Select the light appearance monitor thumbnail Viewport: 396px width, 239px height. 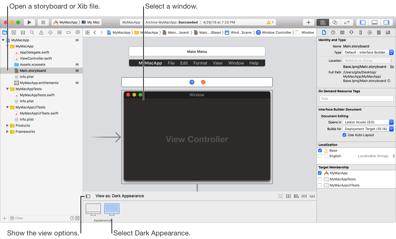pyautogui.click(x=93, y=210)
